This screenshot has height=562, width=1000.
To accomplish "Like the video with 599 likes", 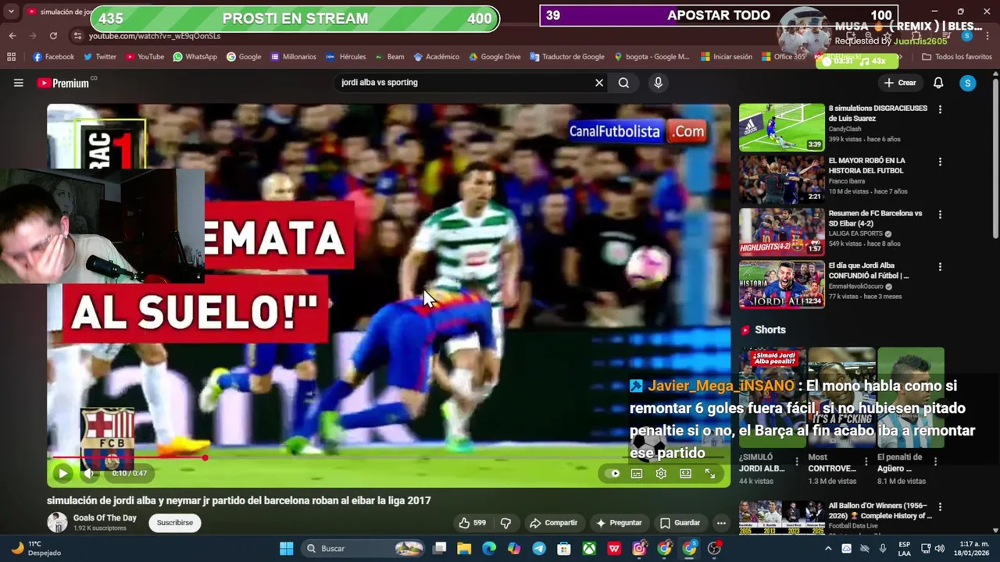I will coord(472,523).
